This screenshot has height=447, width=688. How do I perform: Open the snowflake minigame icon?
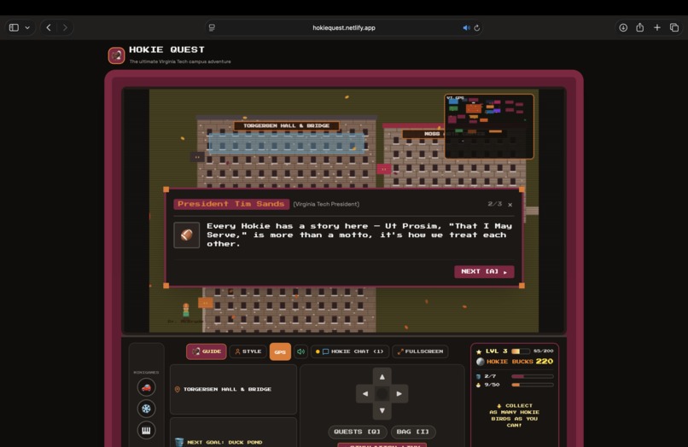pos(146,409)
